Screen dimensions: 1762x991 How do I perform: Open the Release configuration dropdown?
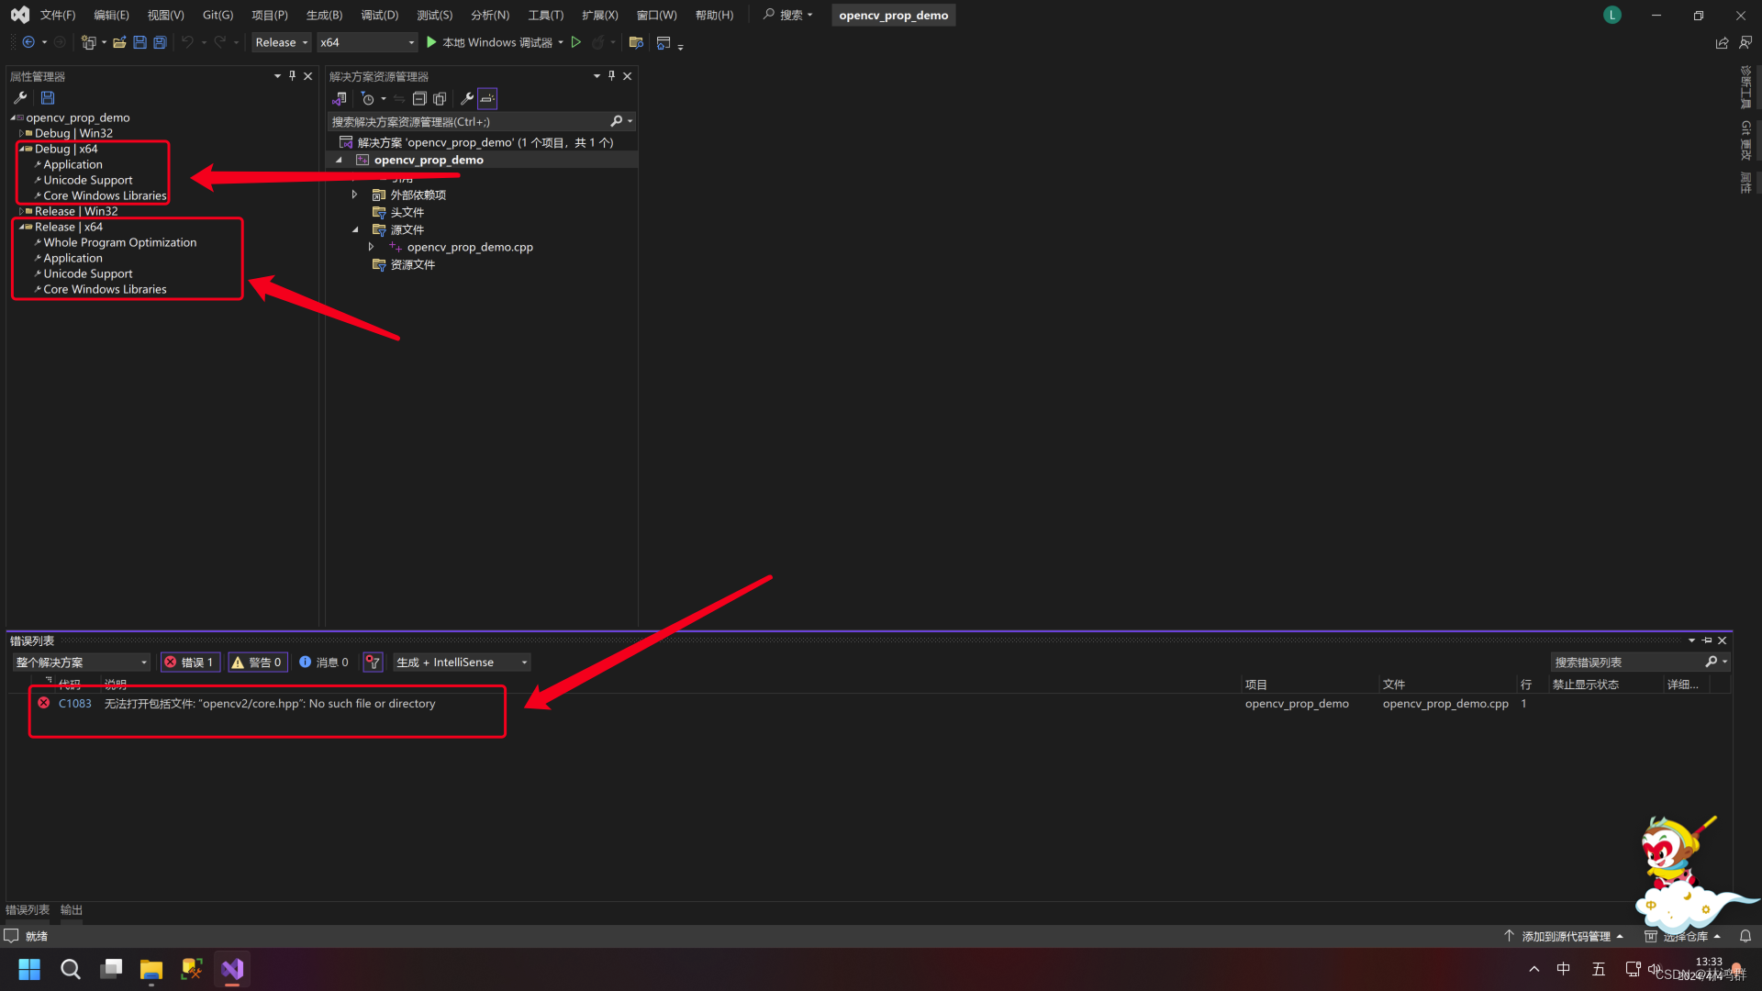click(281, 42)
